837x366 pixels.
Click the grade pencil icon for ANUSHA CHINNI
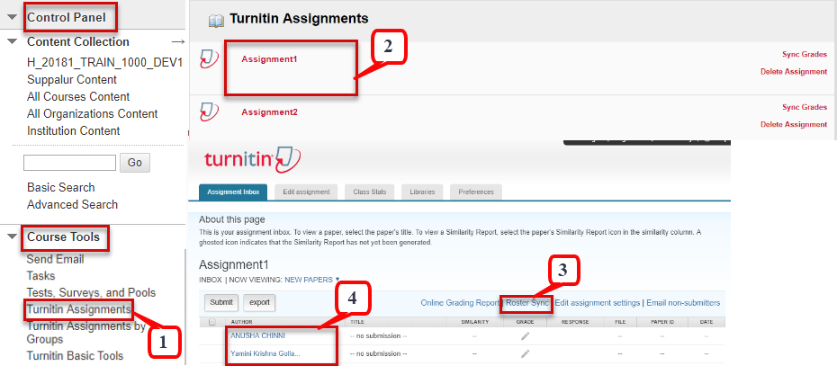click(525, 336)
